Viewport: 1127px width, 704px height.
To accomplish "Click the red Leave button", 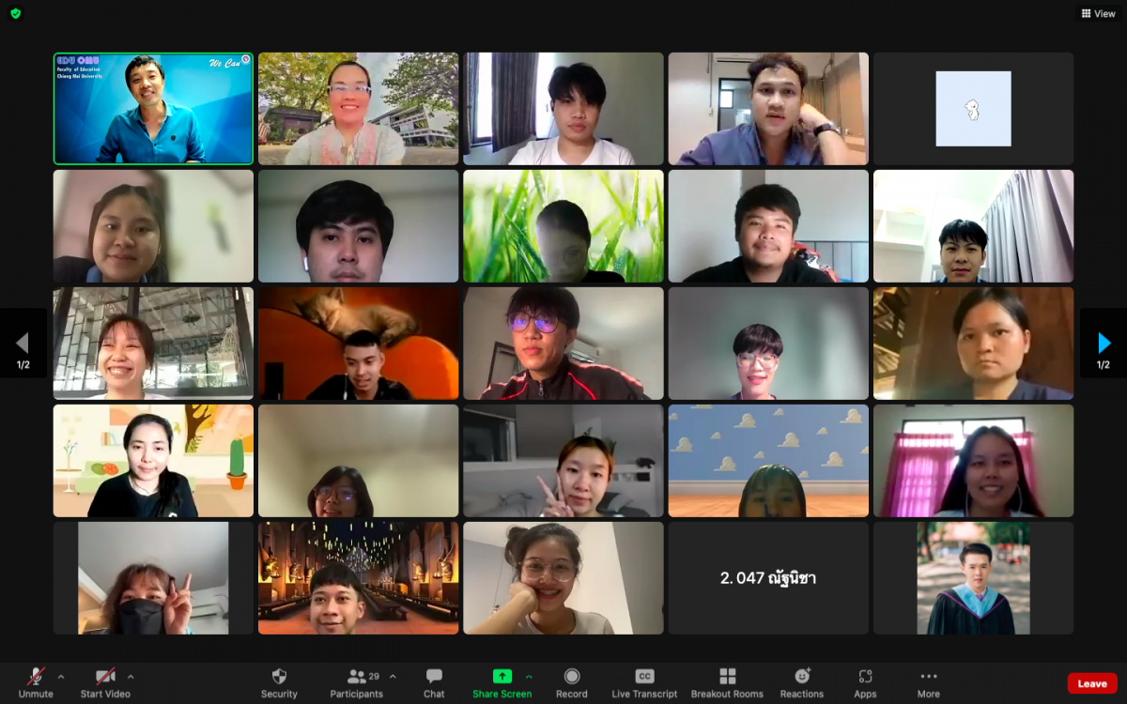I will [x=1091, y=683].
